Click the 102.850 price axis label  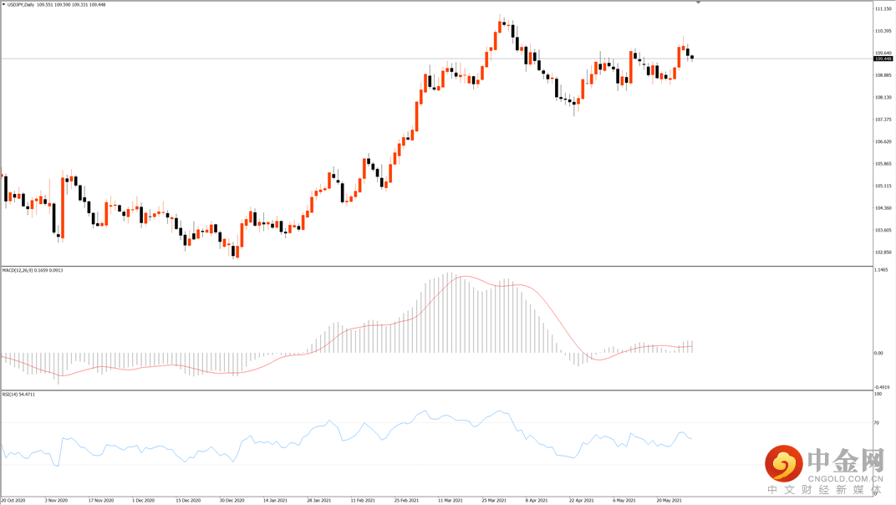(x=883, y=252)
